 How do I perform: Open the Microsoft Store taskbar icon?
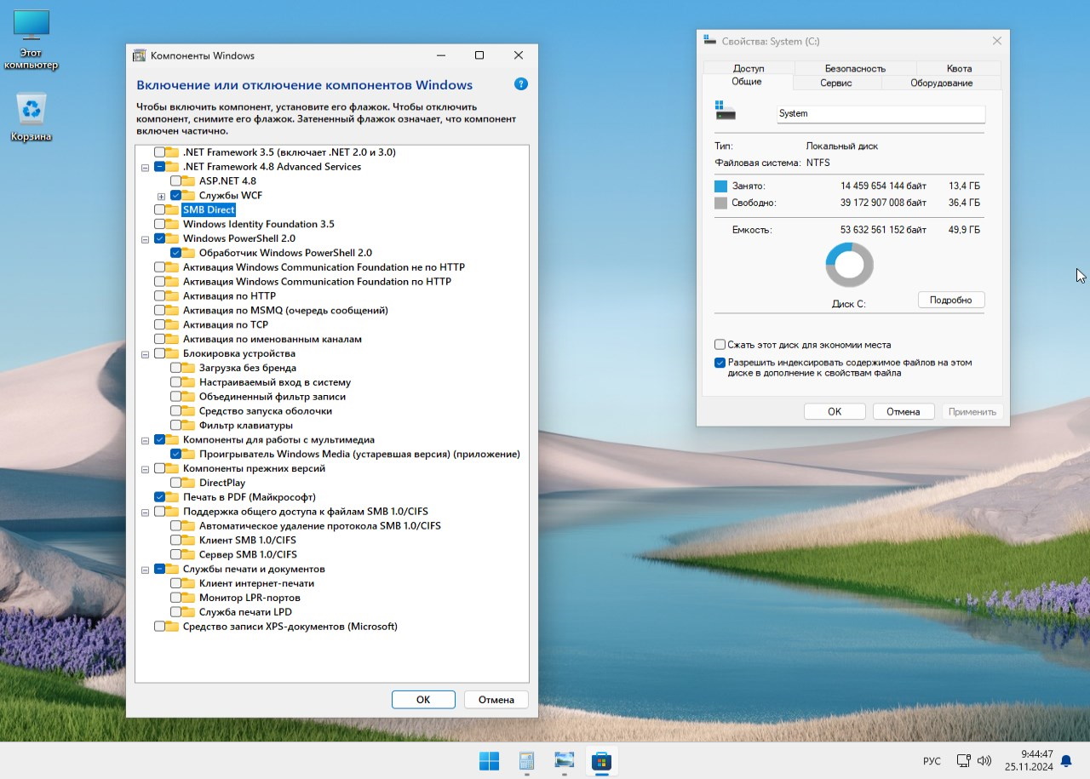pyautogui.click(x=601, y=760)
